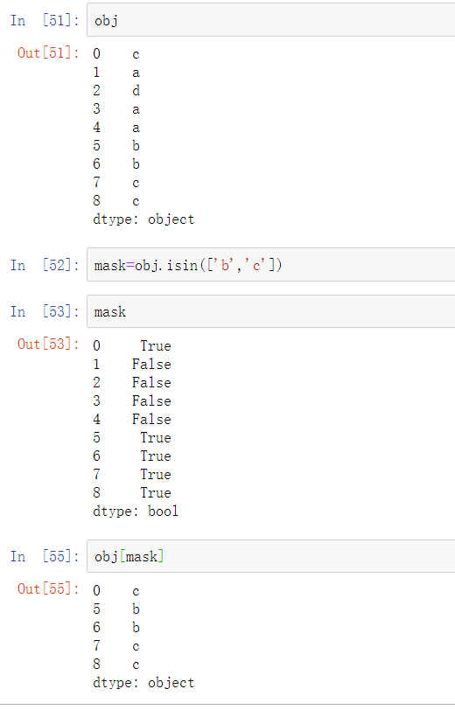The image size is (455, 710).
Task: Click 'dtype: object' under Out[51]
Action: (x=143, y=219)
